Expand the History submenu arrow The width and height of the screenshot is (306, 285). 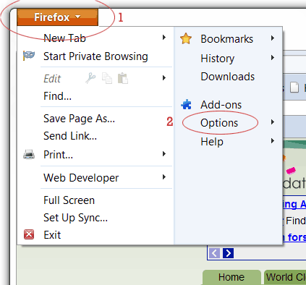point(273,58)
